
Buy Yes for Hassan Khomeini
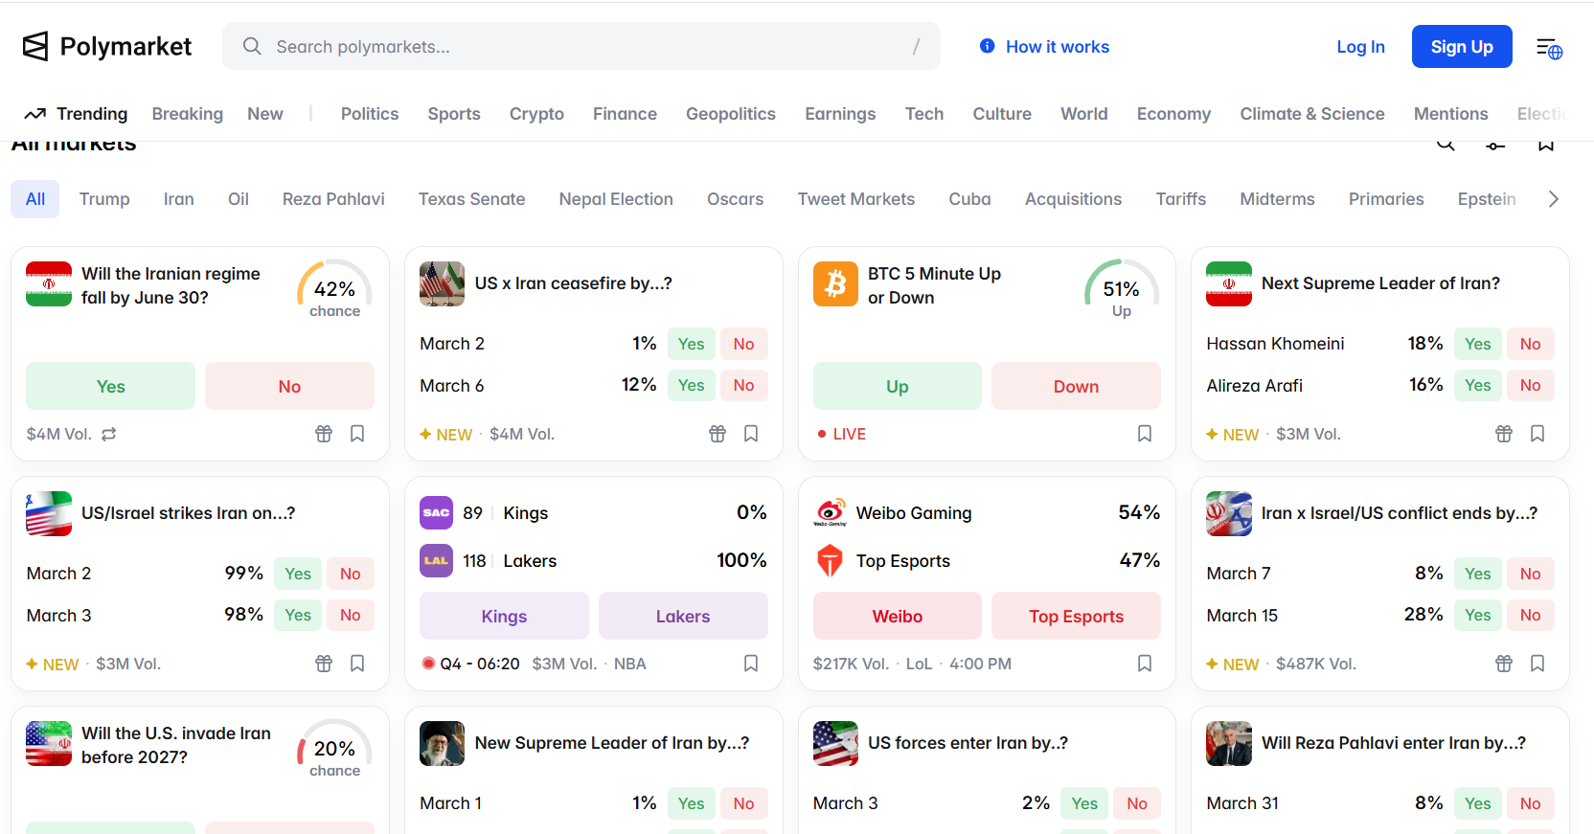[1477, 344]
